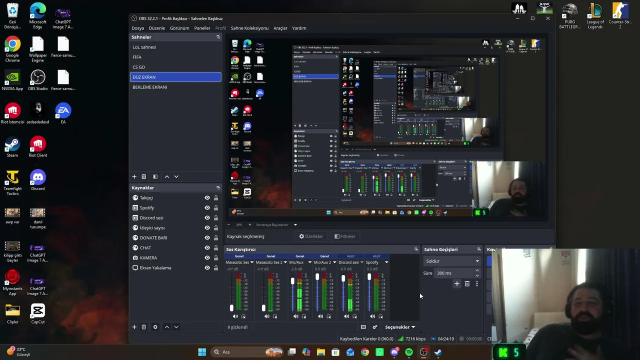Select the BEKLEME EKRANI scene
This screenshot has width=640, height=360.
(x=175, y=87)
